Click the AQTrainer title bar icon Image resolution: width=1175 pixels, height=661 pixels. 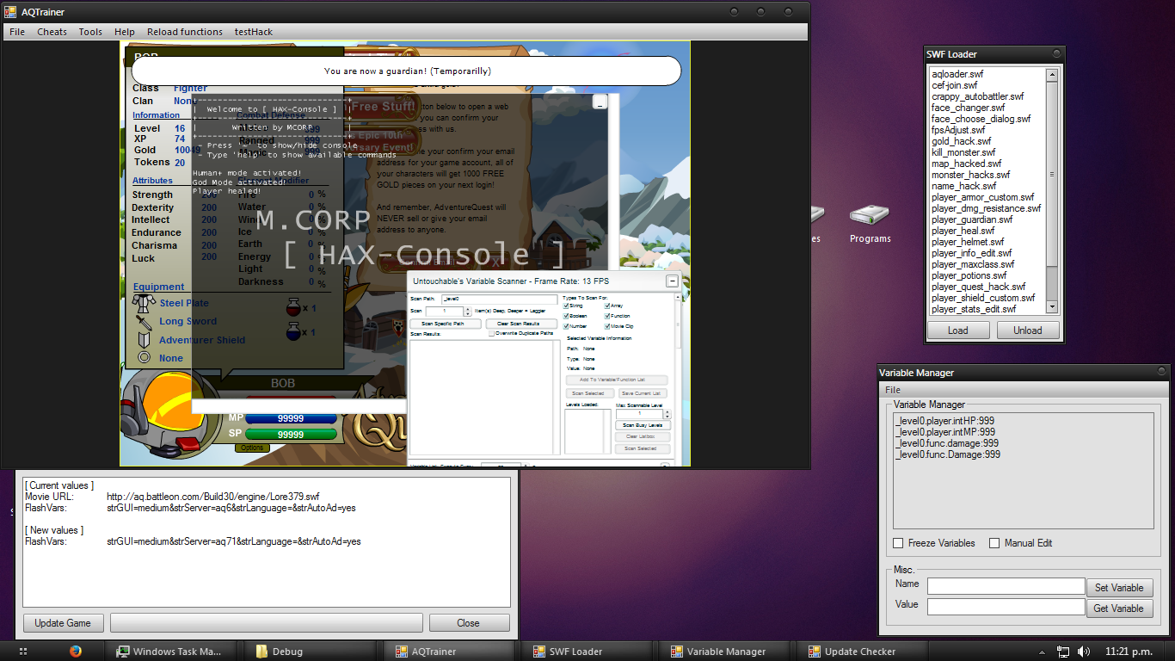10,12
